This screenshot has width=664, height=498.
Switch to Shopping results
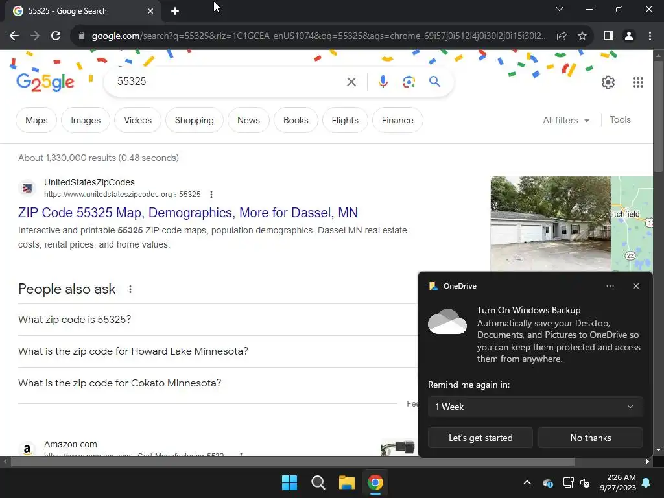(x=195, y=120)
